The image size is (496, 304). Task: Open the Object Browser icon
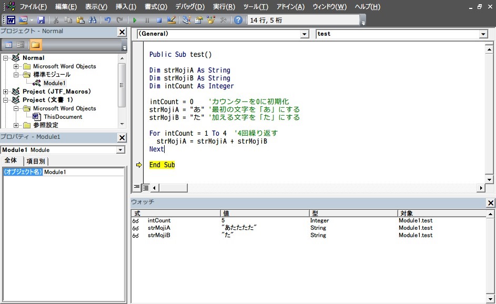211,20
